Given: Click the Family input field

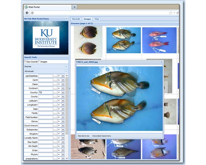Looking at the screenshot, I should 46,113.
